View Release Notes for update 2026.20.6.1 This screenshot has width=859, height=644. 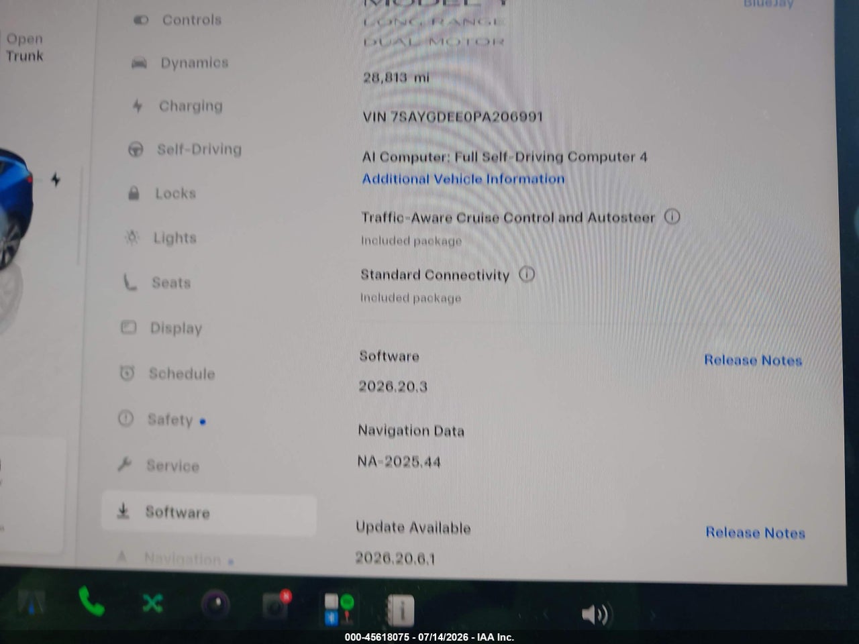(x=755, y=533)
